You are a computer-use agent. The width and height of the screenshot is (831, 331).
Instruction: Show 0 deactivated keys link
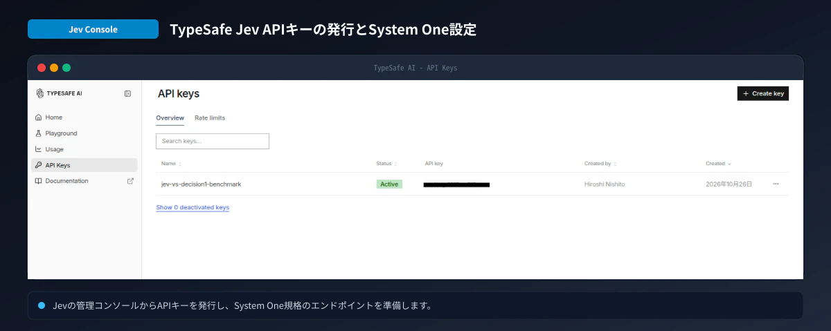[x=193, y=207]
